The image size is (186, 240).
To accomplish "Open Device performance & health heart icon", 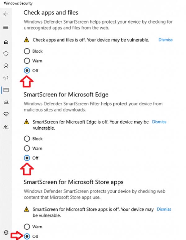I will [6, 114].
